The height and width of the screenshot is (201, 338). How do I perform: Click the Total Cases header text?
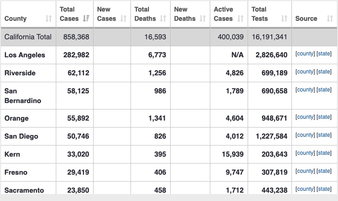click(x=69, y=14)
